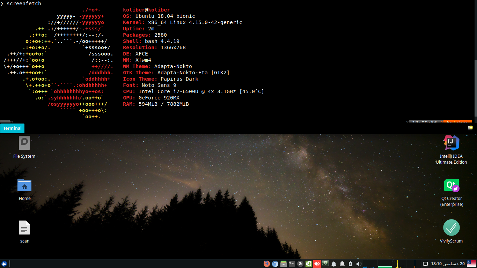Screen dimensions: 477x268
Task: Open the file manager panel launcher
Action: click(x=284, y=264)
